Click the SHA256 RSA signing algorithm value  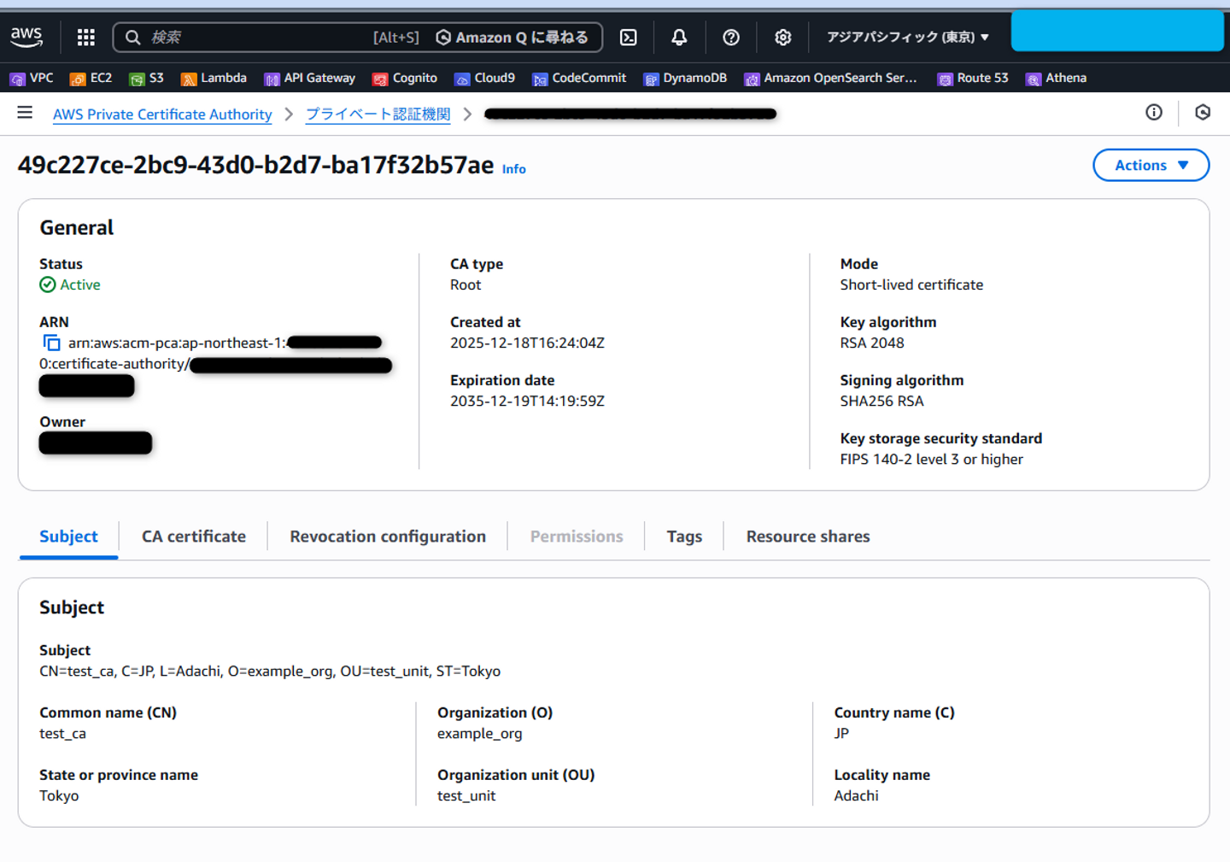[881, 401]
